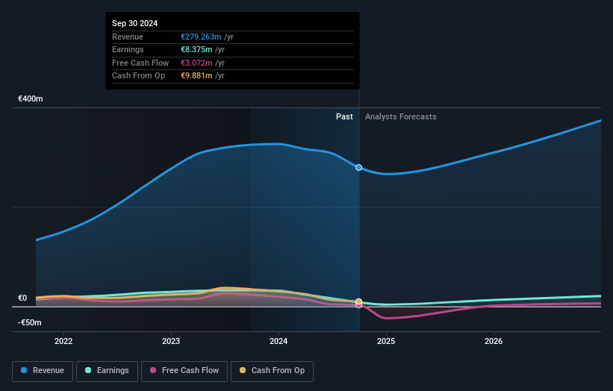Click the €9.881m cash from op value
The width and height of the screenshot is (613, 391).
pos(196,76)
